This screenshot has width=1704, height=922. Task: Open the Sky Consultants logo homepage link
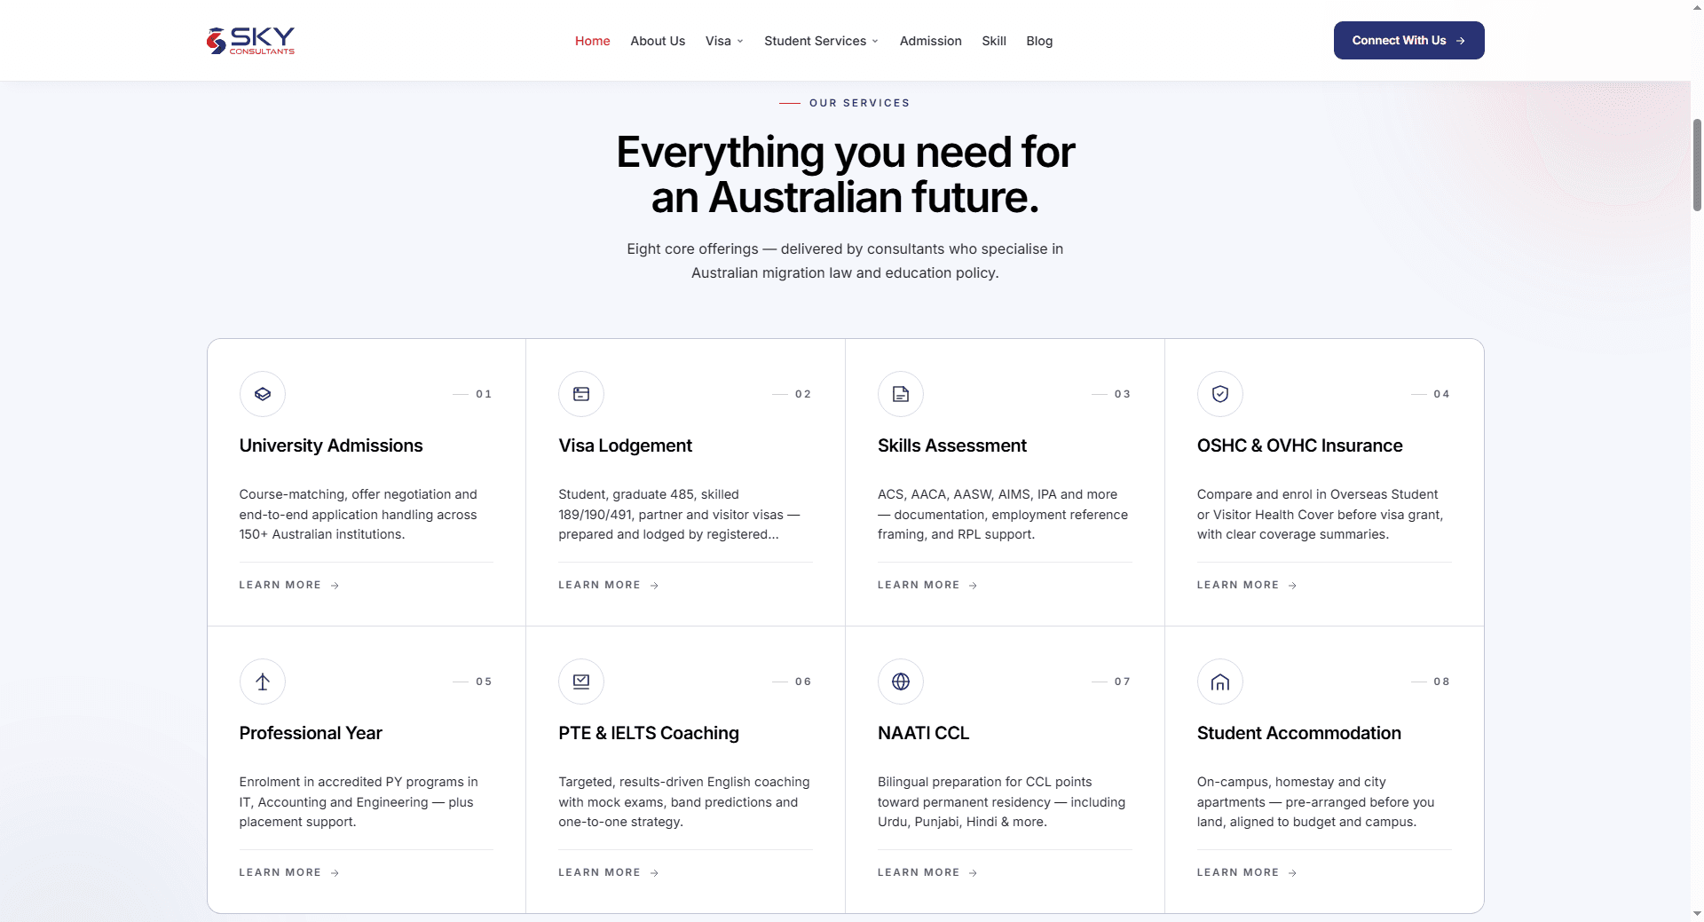[250, 41]
